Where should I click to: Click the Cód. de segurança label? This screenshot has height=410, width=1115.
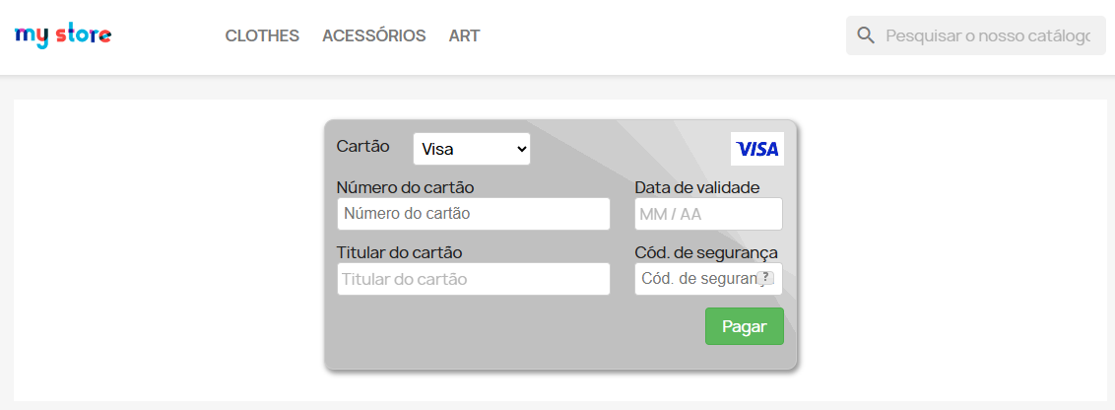pyautogui.click(x=705, y=252)
